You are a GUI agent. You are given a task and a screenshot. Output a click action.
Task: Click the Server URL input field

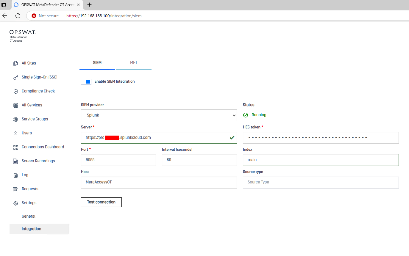159,138
